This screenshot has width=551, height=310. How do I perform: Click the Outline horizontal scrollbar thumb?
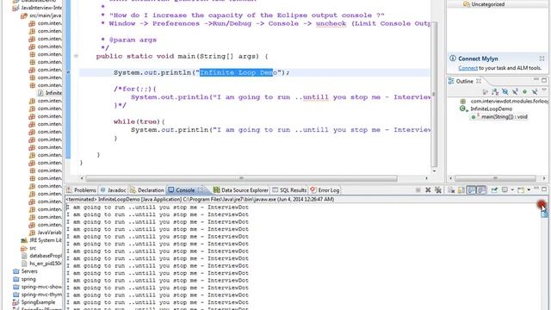click(495, 178)
